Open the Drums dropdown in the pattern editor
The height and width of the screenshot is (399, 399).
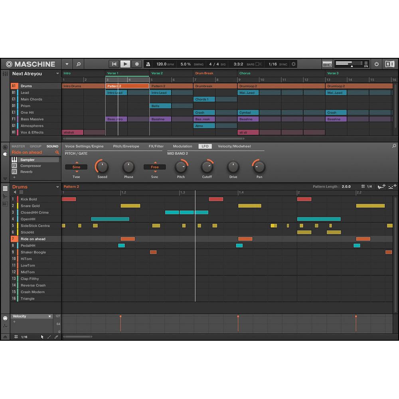point(58,187)
